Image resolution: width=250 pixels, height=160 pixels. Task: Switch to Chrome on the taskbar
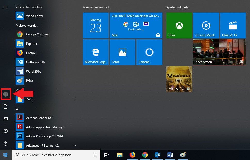point(145,155)
